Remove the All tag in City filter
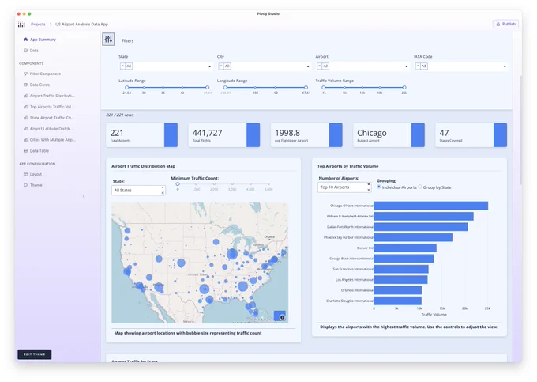537x382 pixels. point(221,66)
